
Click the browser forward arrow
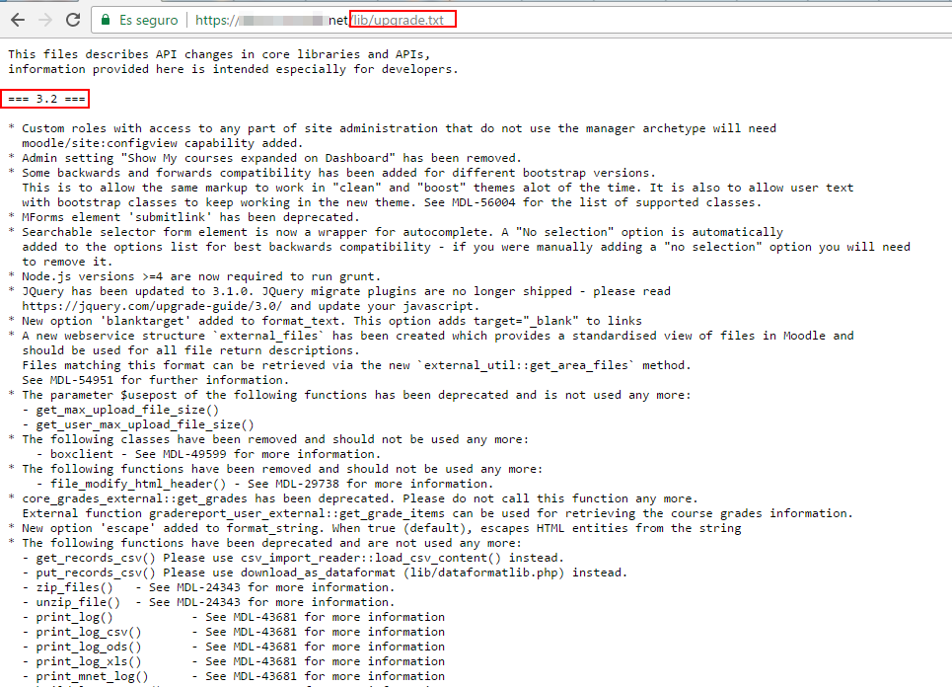pyautogui.click(x=44, y=20)
